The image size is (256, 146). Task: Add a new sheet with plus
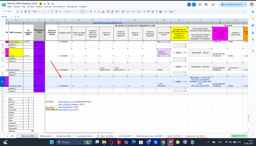[x=7, y=136]
